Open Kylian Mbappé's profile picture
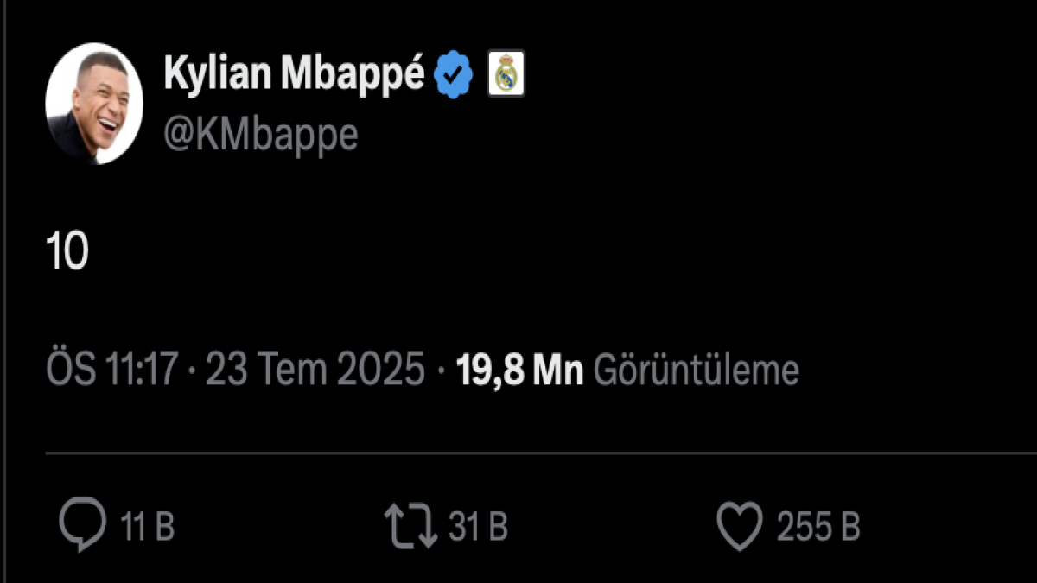 [x=94, y=104]
